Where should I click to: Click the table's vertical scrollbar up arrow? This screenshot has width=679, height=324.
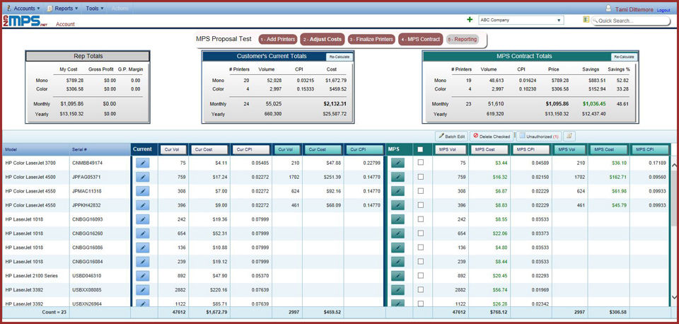click(674, 165)
